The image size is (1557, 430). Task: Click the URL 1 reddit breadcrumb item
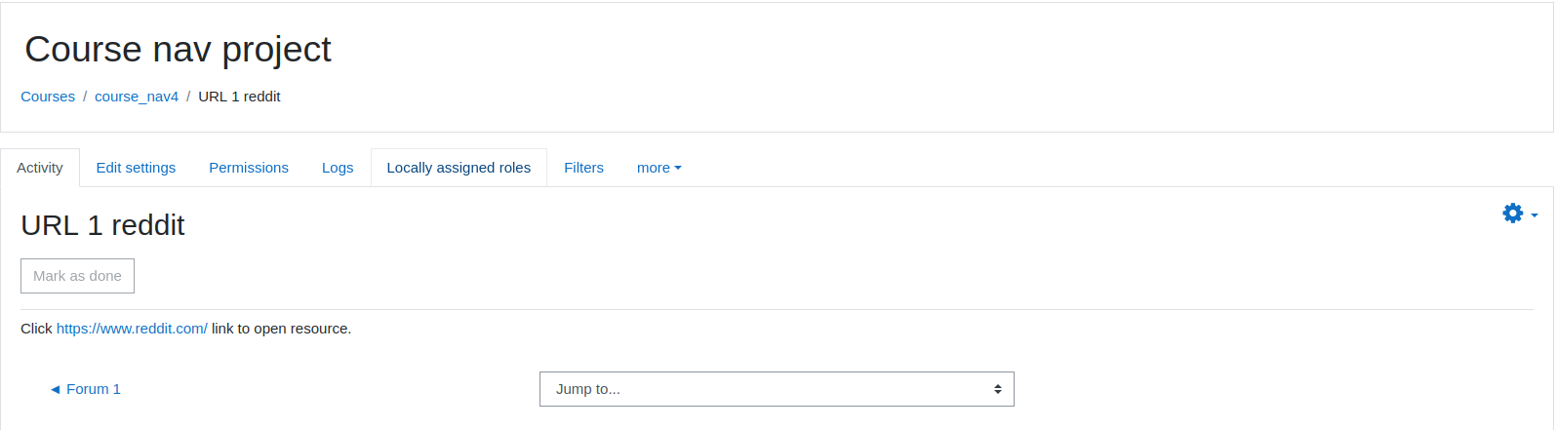point(239,97)
